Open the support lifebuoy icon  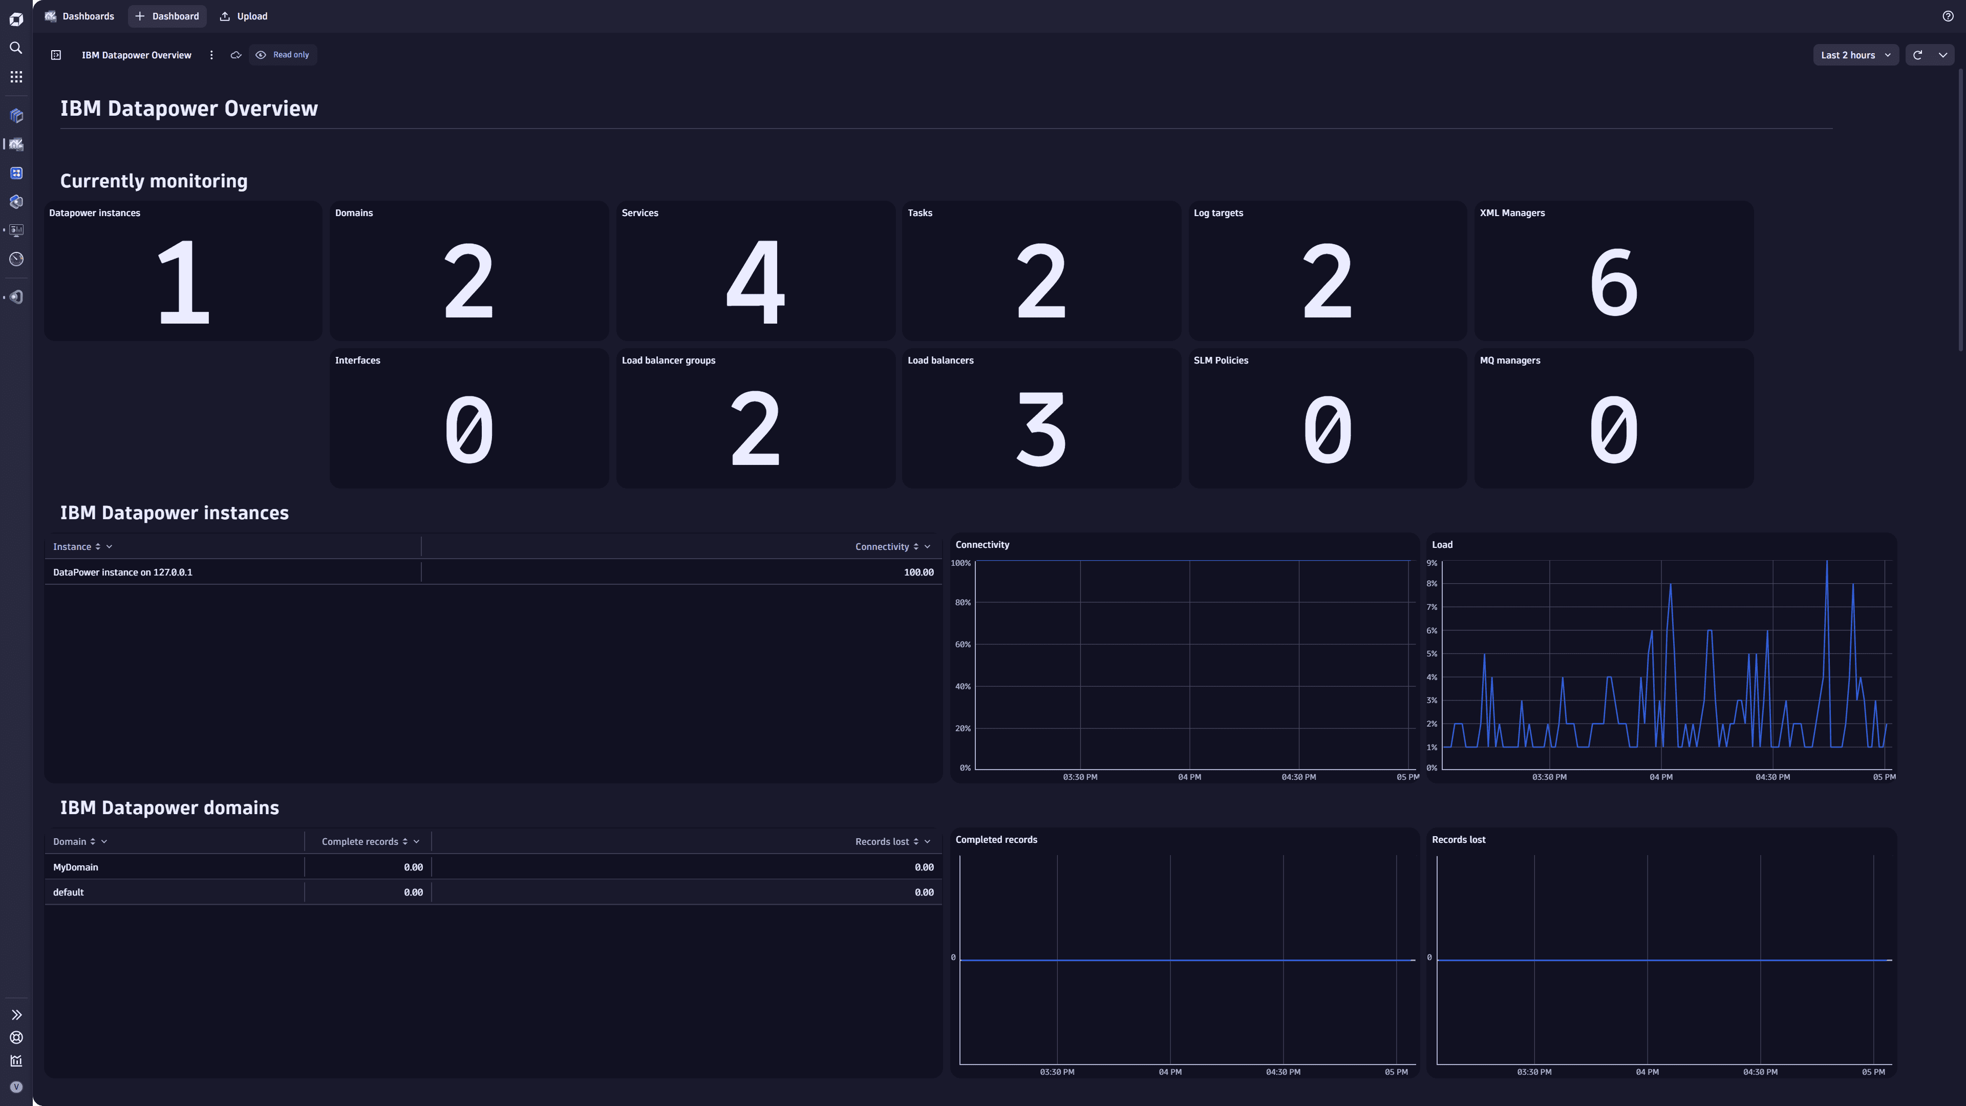[16, 1038]
